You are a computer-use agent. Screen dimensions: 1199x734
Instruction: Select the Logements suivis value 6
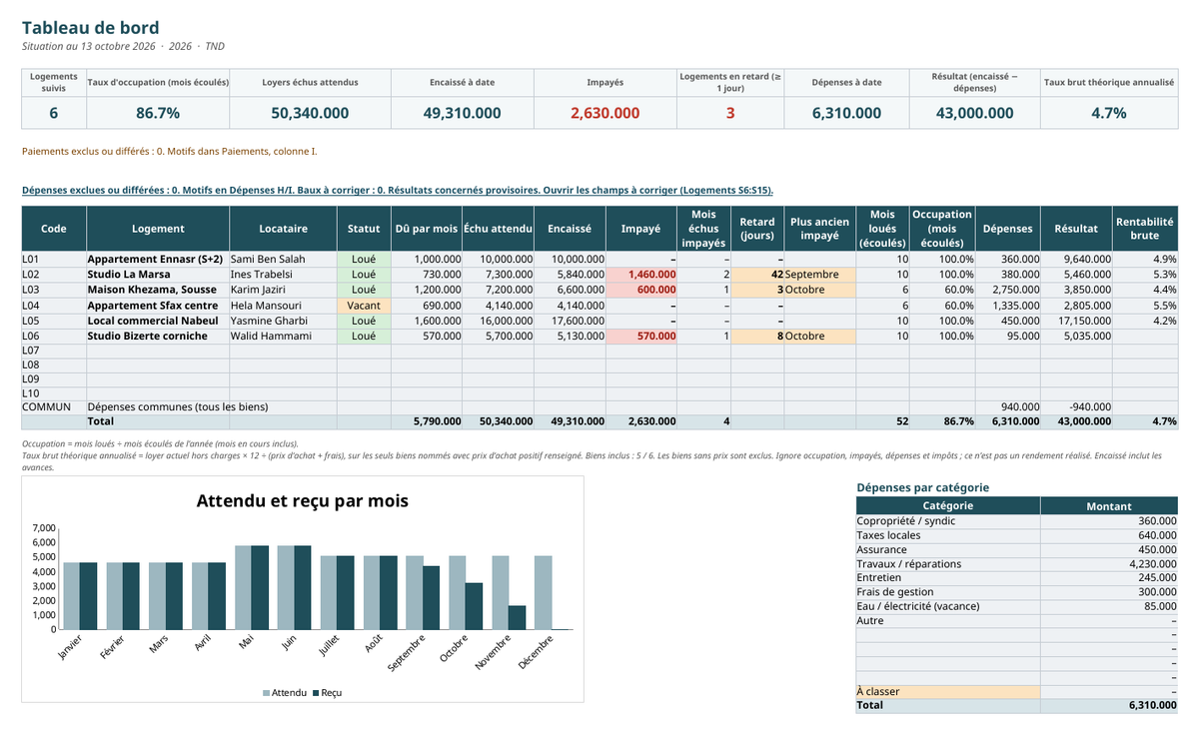click(54, 113)
